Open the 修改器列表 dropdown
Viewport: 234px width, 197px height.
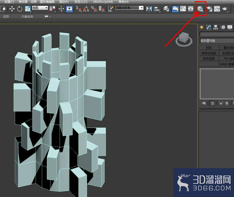[217, 41]
